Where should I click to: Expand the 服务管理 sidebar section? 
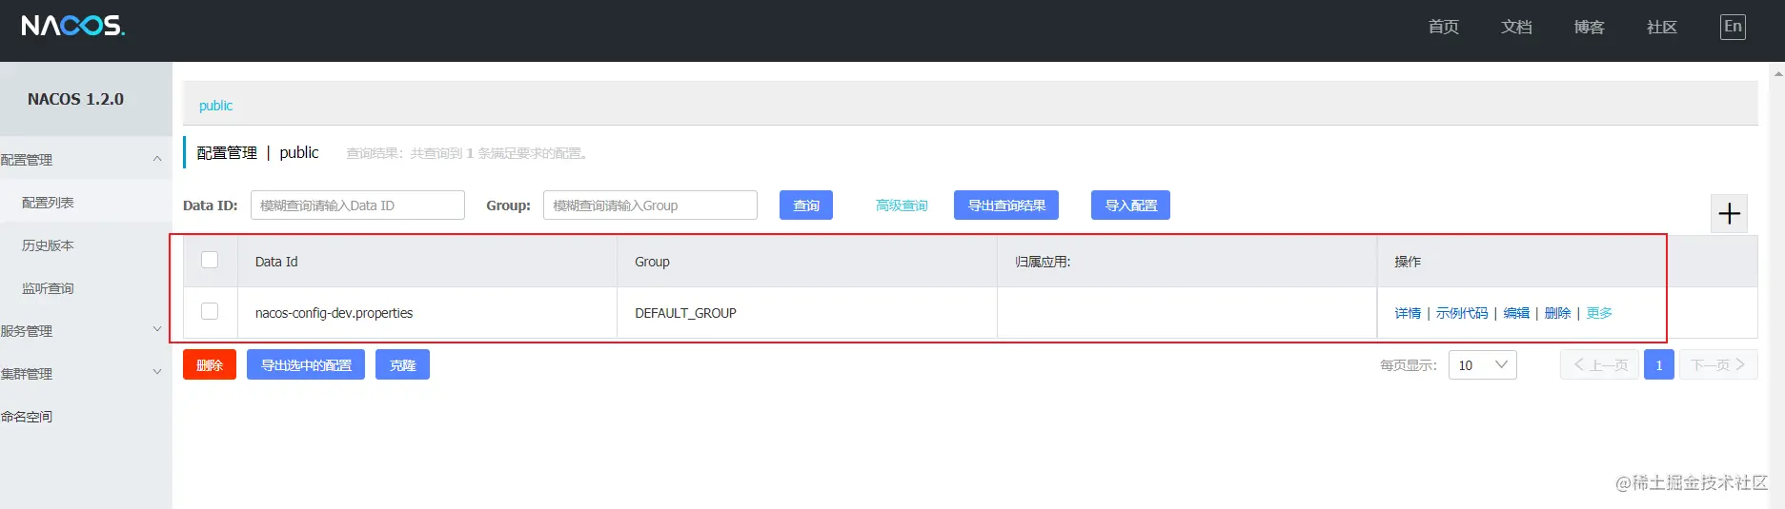tap(157, 329)
